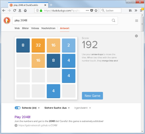This screenshot has height=134, width=145.
Task: Open the Sichere Suche: Aus dropdown
Action: (x=57, y=108)
